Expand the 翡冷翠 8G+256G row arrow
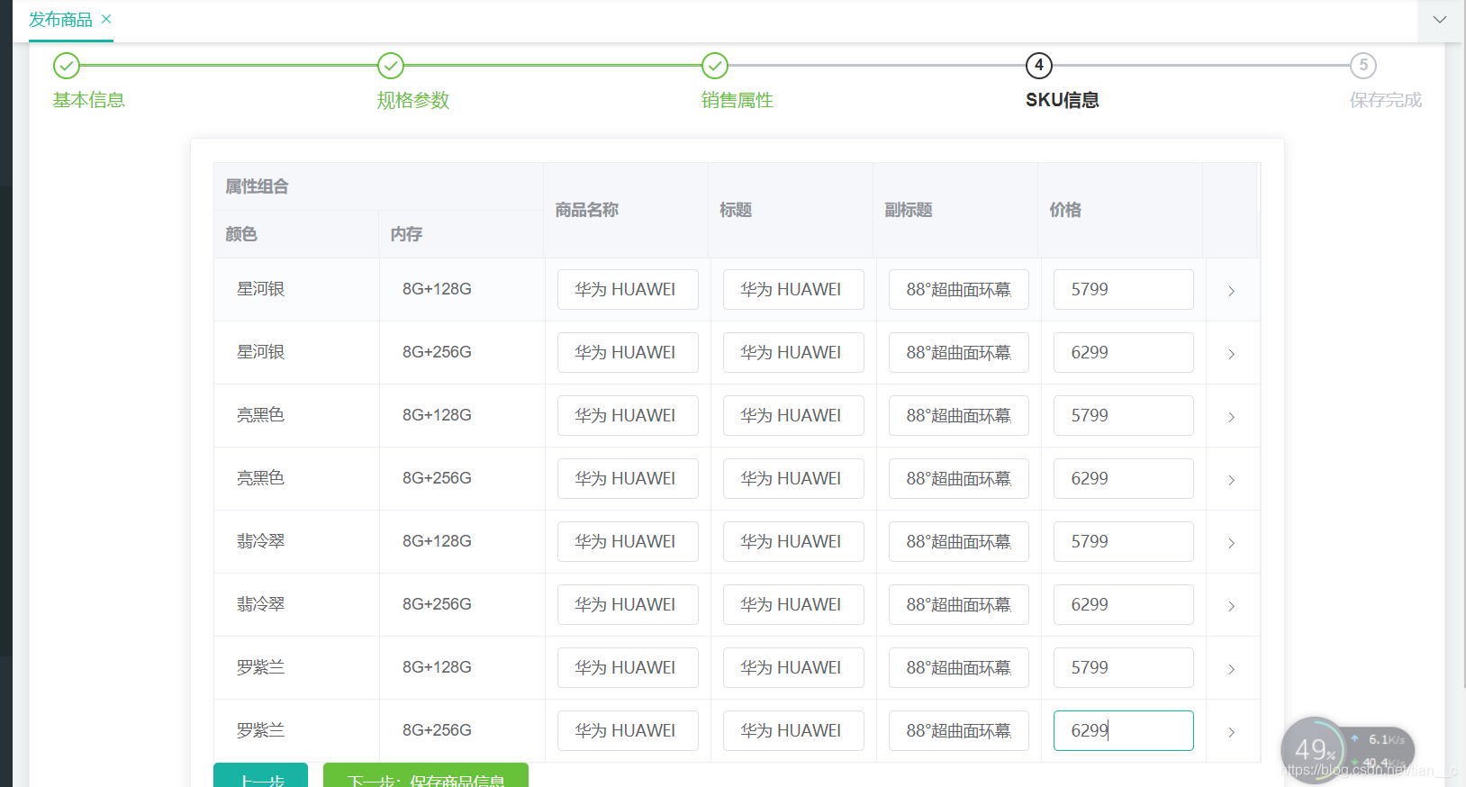Viewport: 1466px width, 787px height. click(x=1231, y=606)
